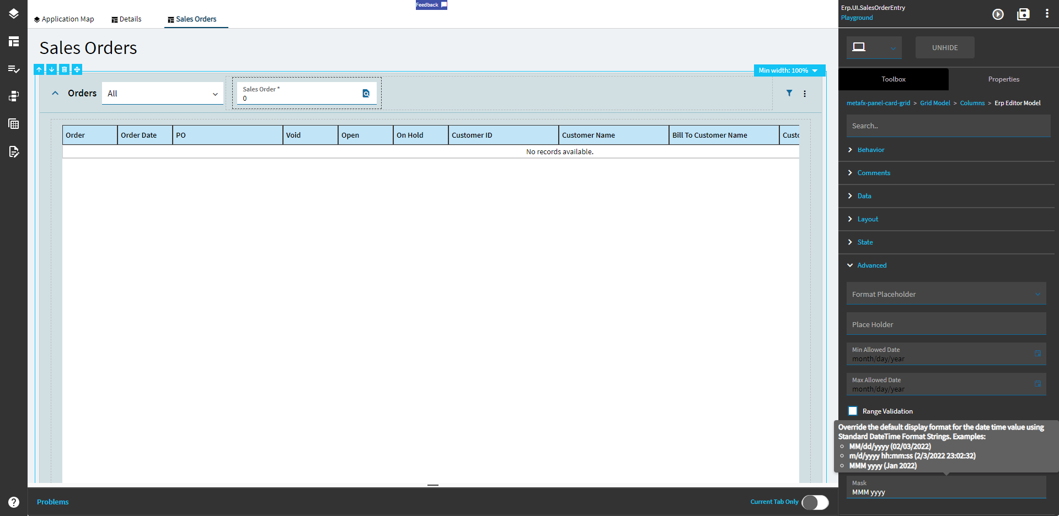Open the checklist icon in sidebar
The height and width of the screenshot is (516, 1059).
pyautogui.click(x=14, y=69)
